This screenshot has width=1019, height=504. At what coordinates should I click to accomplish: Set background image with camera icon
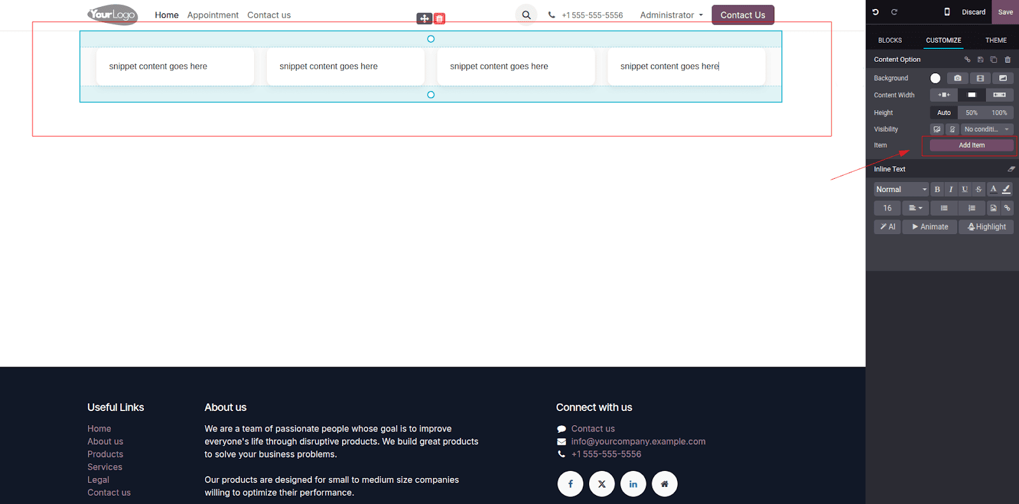pyautogui.click(x=957, y=78)
